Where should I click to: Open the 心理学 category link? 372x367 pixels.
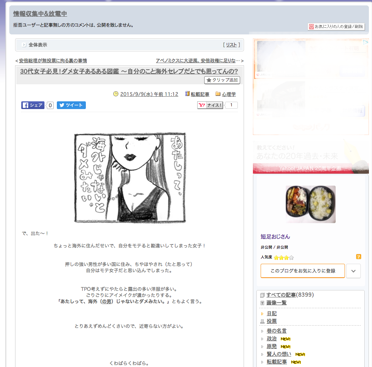229,94
